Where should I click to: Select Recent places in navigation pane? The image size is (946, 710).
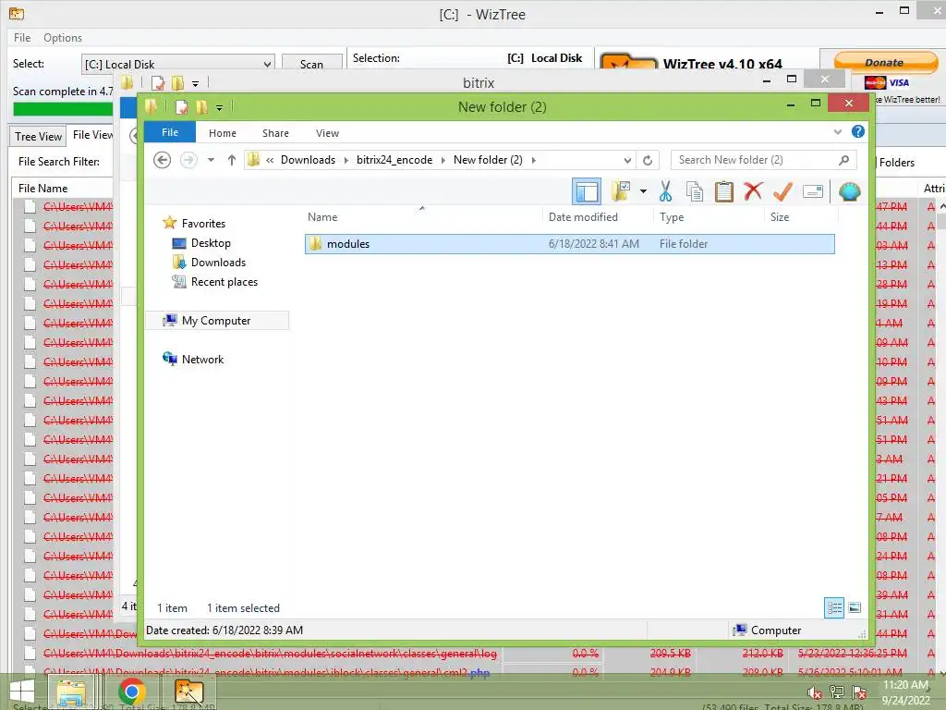coord(224,281)
